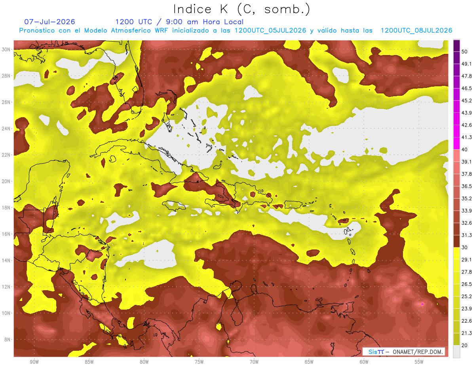Viewport: 475px width, 367px height.
Task: Click the "45.2" colorbar value
Action: (x=467, y=101)
